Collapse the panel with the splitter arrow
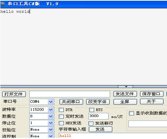 (125, 86)
